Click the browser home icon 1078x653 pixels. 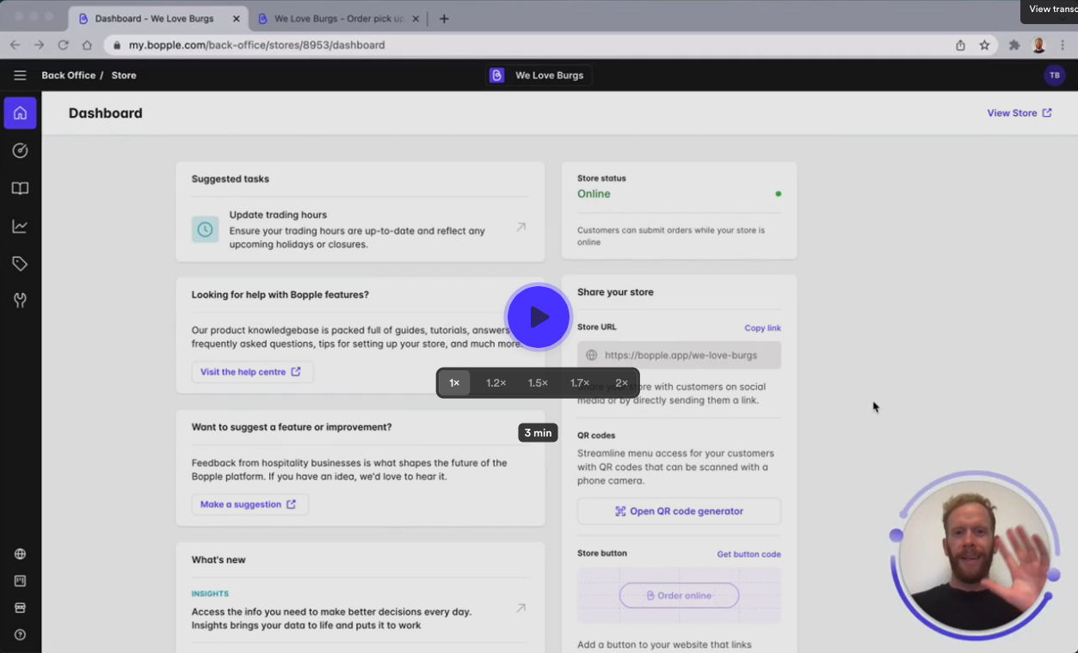pyautogui.click(x=87, y=45)
